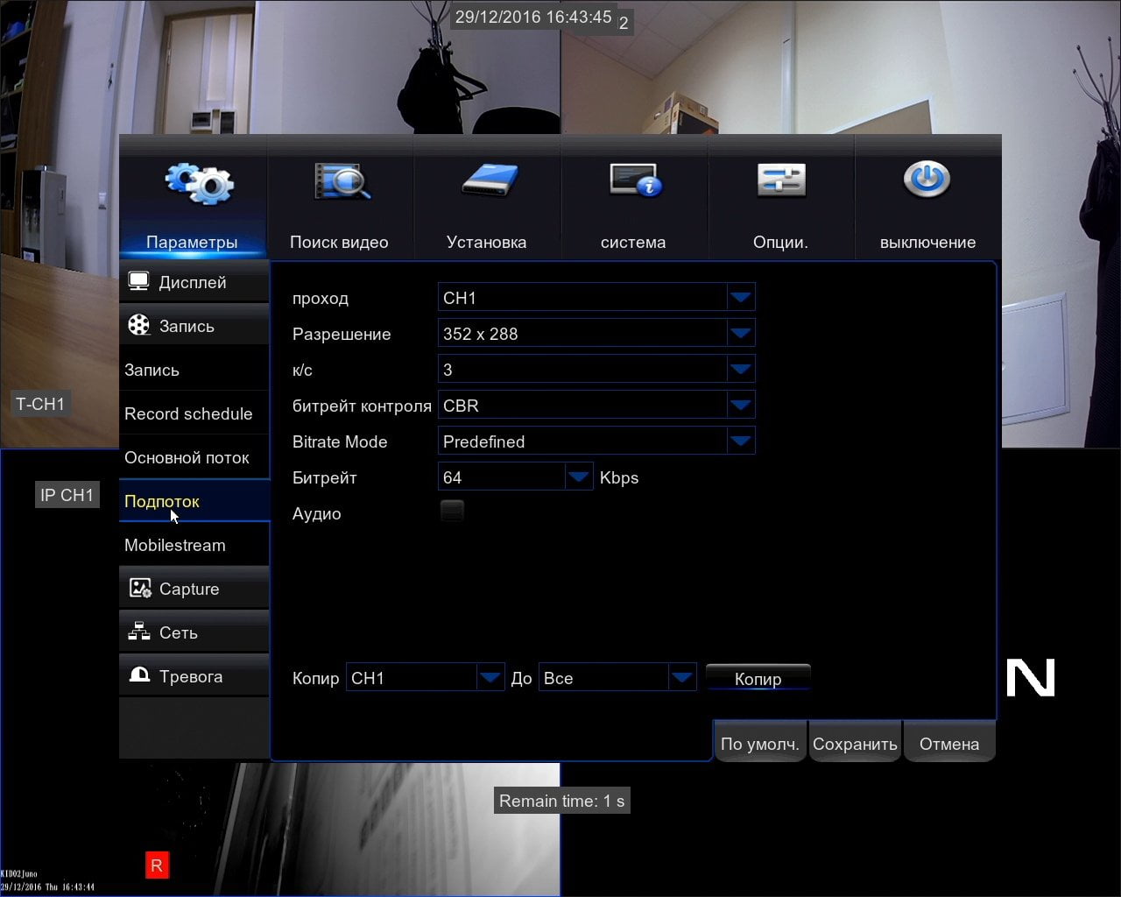Click the выключение power icon
Image resolution: width=1121 pixels, height=897 pixels.
[927, 180]
